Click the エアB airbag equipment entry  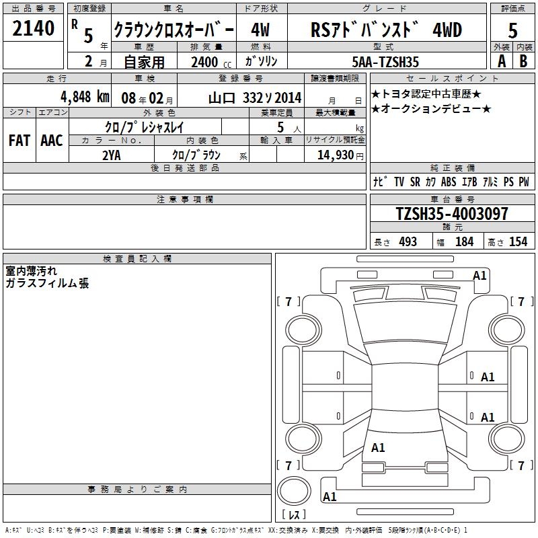[x=469, y=182]
